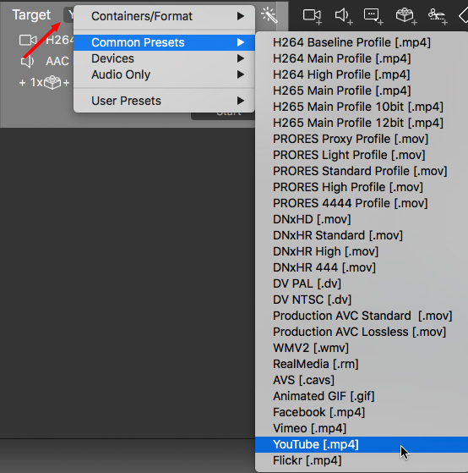
Task: Choose the Flickr [.mp4] preset
Action: tap(362, 460)
